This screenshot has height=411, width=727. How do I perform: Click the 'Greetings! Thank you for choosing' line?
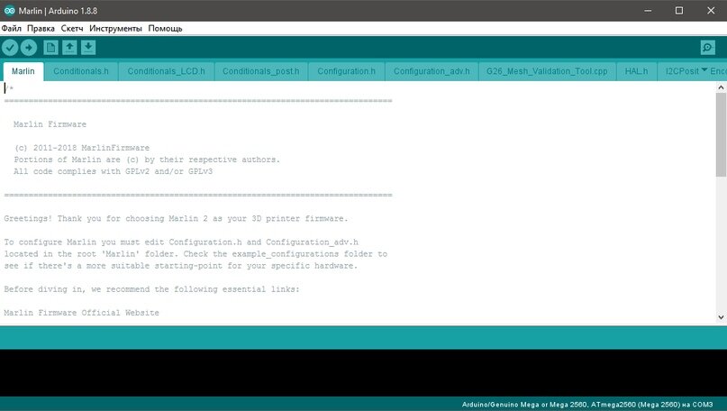pyautogui.click(x=176, y=218)
